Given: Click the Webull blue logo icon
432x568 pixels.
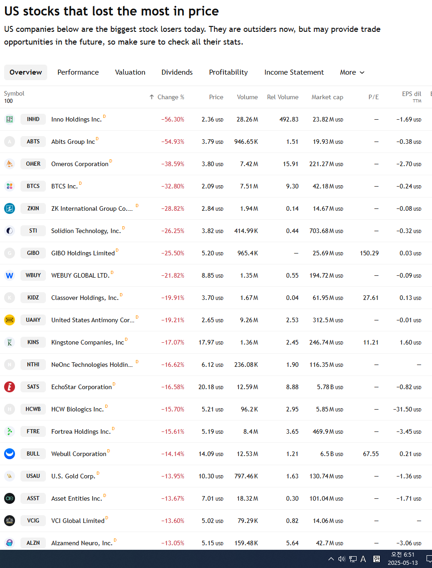Looking at the screenshot, I should click(10, 454).
